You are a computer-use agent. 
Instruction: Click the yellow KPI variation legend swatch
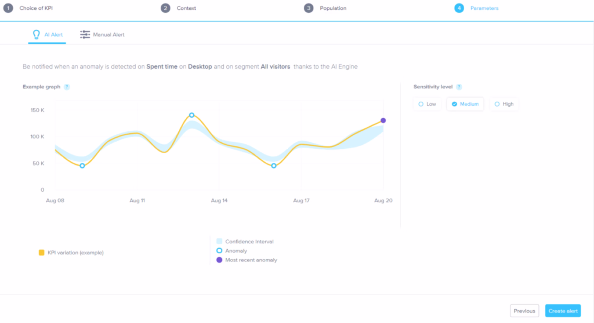click(x=41, y=252)
